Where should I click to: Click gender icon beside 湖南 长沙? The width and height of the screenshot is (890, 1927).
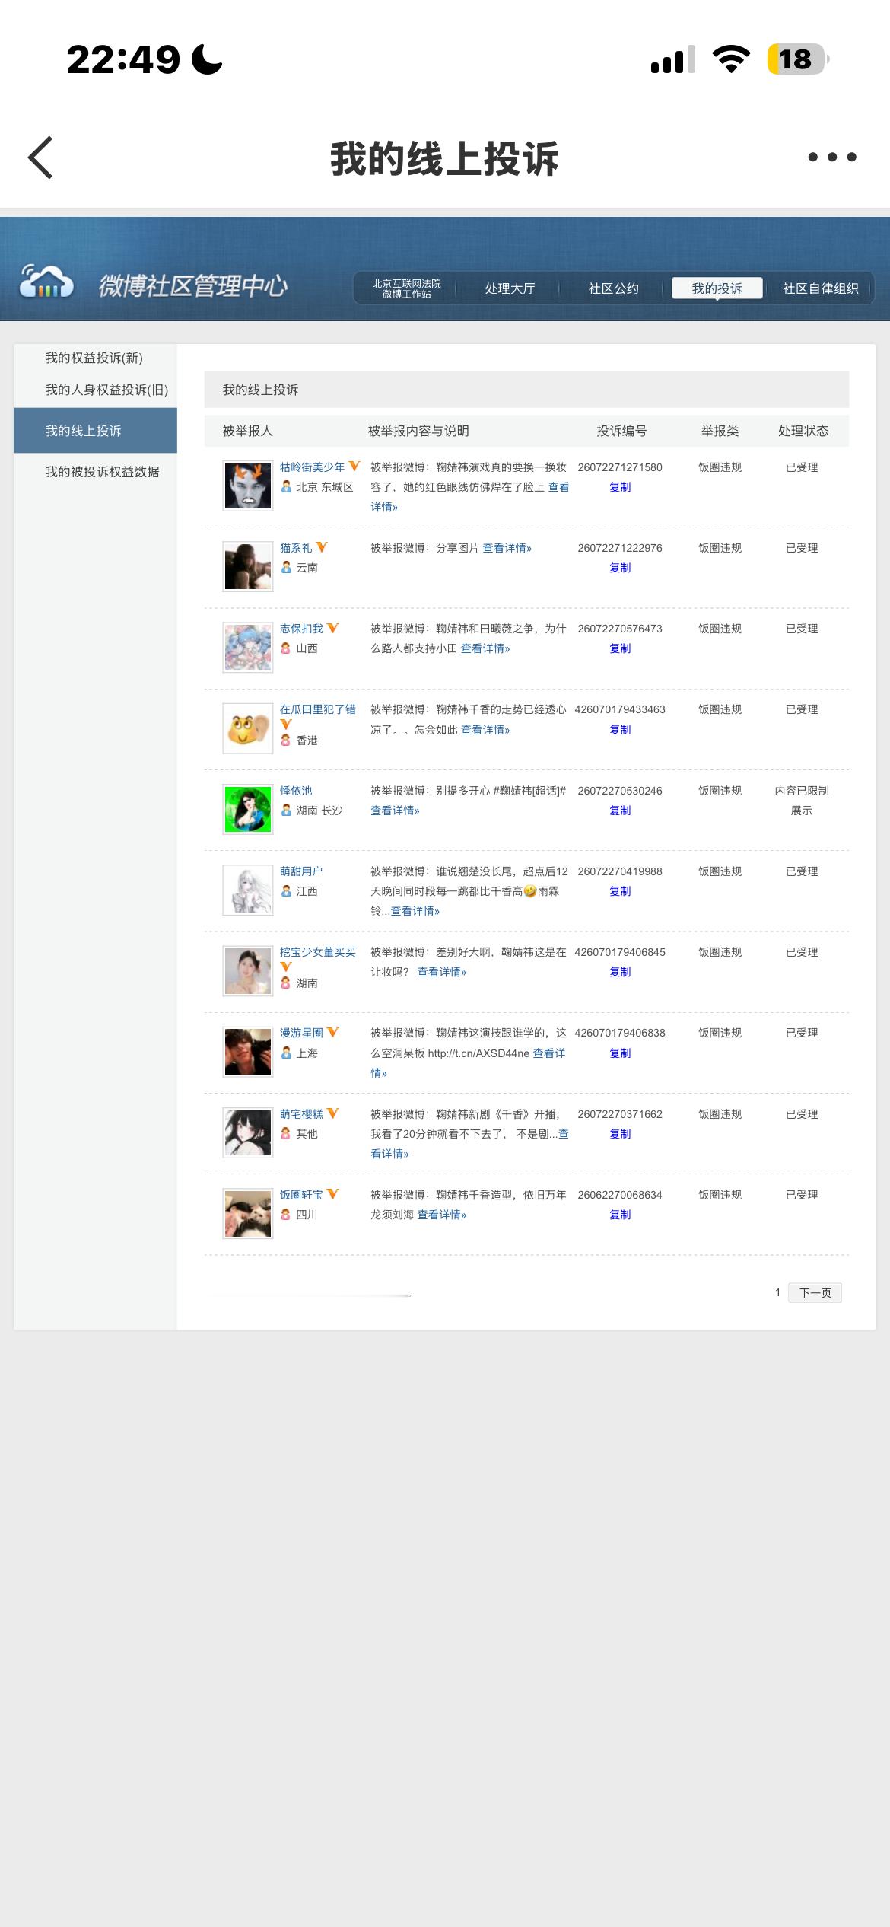click(x=286, y=810)
